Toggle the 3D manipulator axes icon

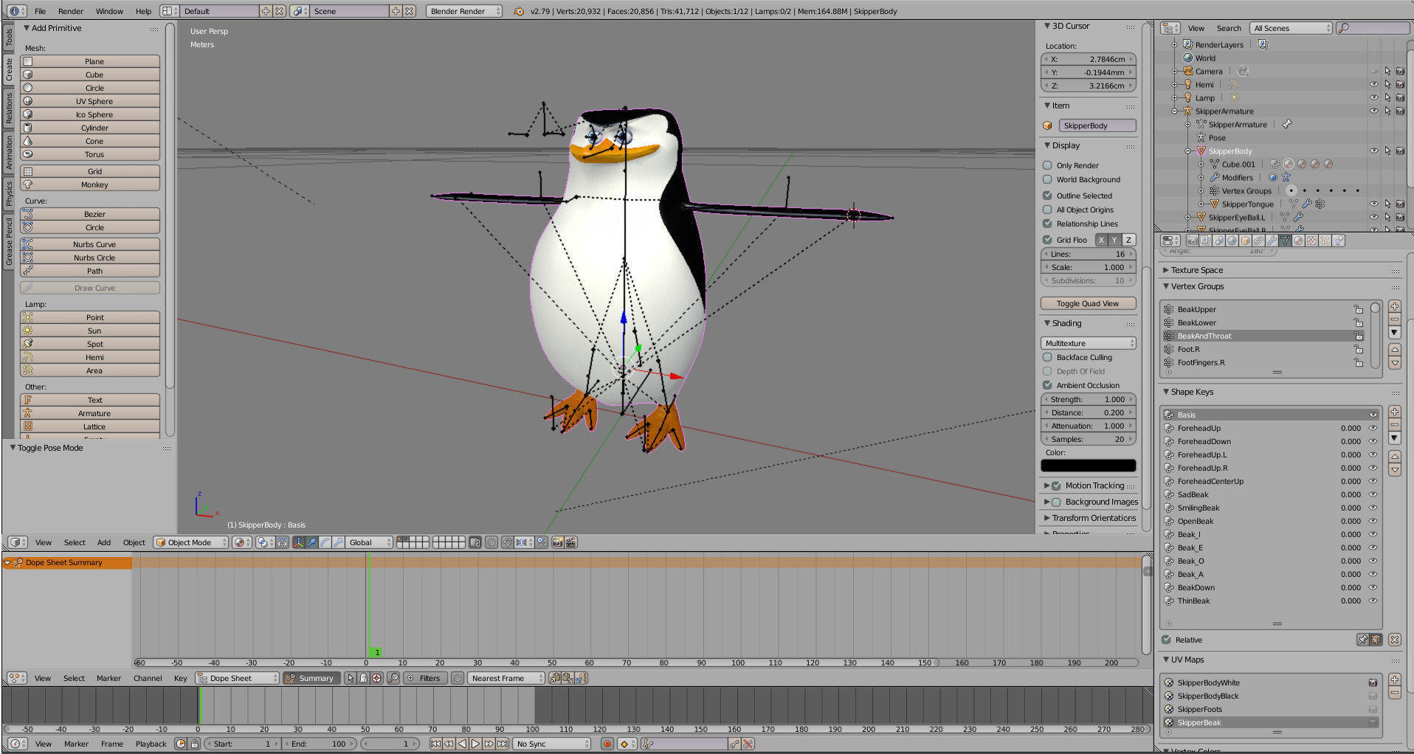tap(298, 542)
